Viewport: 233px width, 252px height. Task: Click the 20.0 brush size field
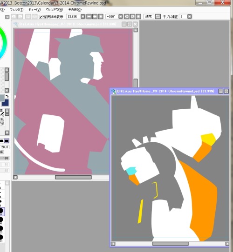5,147
